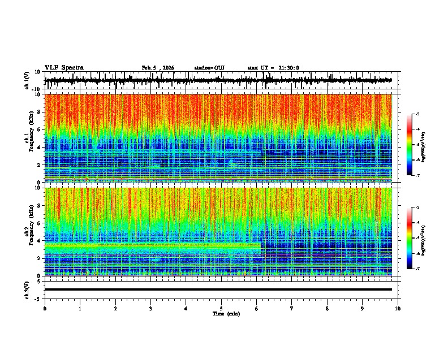Click time axis tick label '0'
This screenshot has width=448, height=346.
pyautogui.click(x=45, y=309)
